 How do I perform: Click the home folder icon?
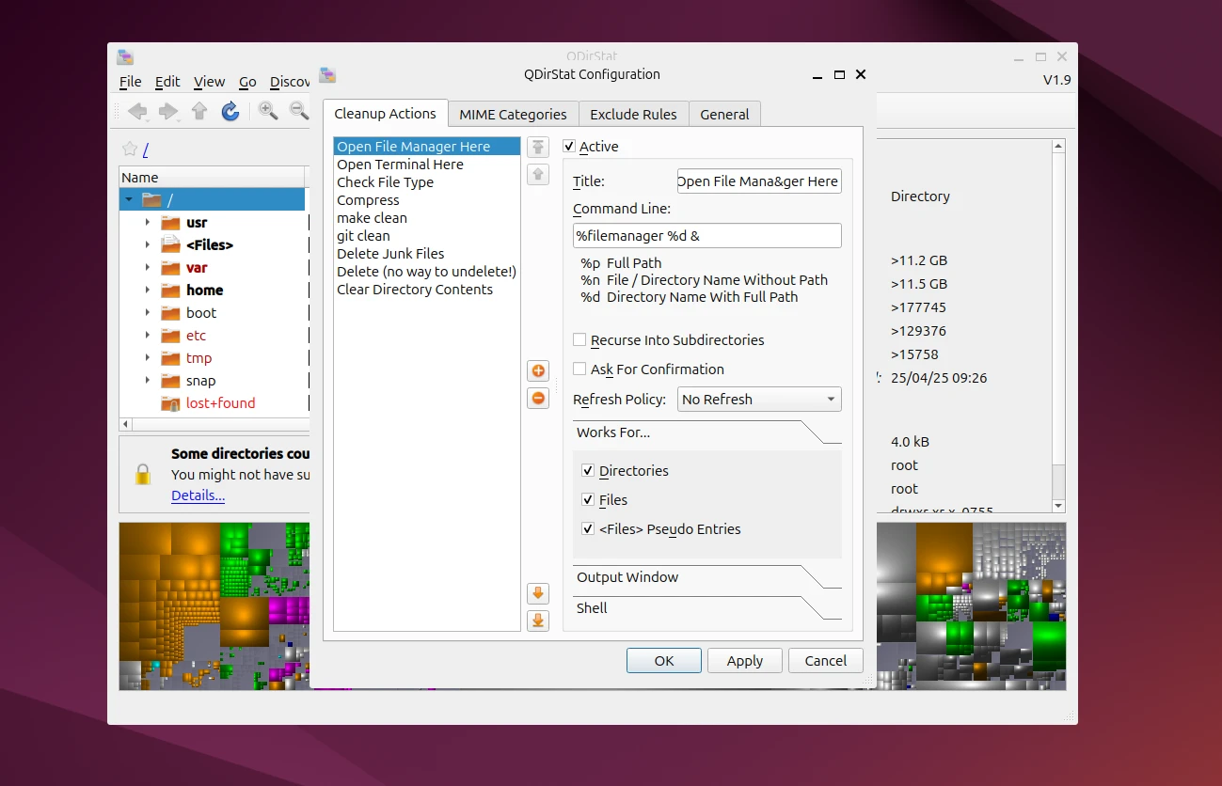170,291
